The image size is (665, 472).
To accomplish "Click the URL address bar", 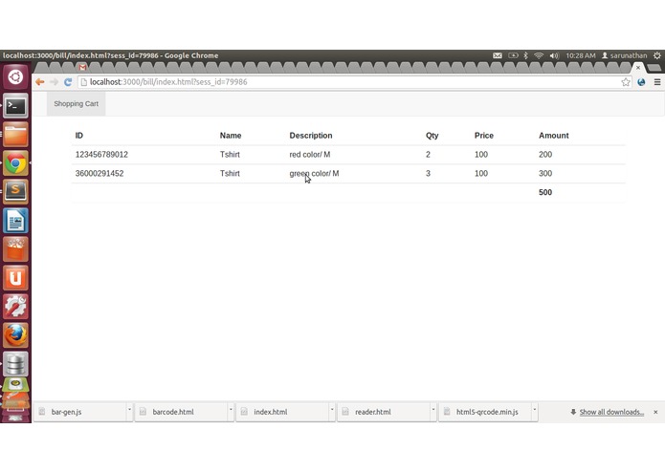I will coord(349,82).
